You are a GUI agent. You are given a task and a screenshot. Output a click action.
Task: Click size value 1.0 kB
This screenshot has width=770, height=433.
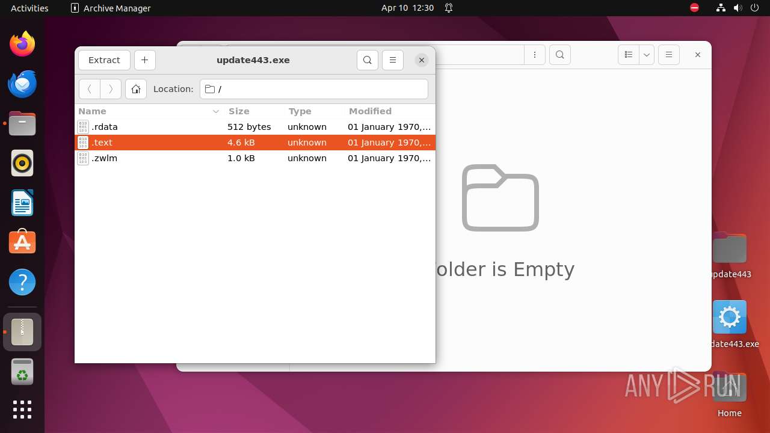point(241,158)
